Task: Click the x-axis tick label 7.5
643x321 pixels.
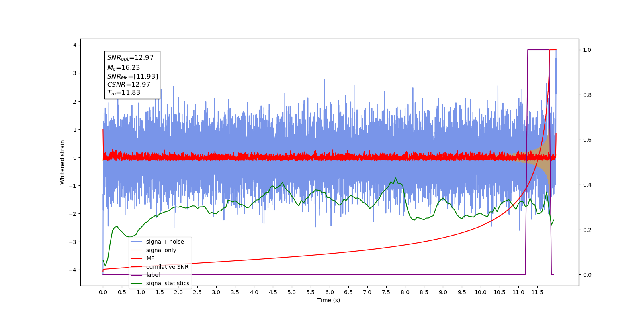Action: (x=386, y=292)
